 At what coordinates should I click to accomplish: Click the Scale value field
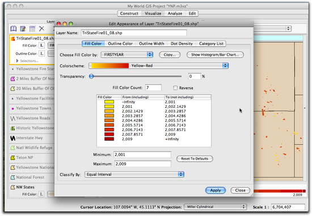coord(288,207)
